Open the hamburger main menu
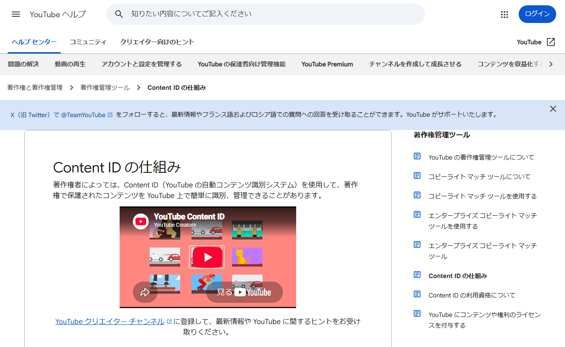Screen dimensions: 565x347 [x=16, y=14]
